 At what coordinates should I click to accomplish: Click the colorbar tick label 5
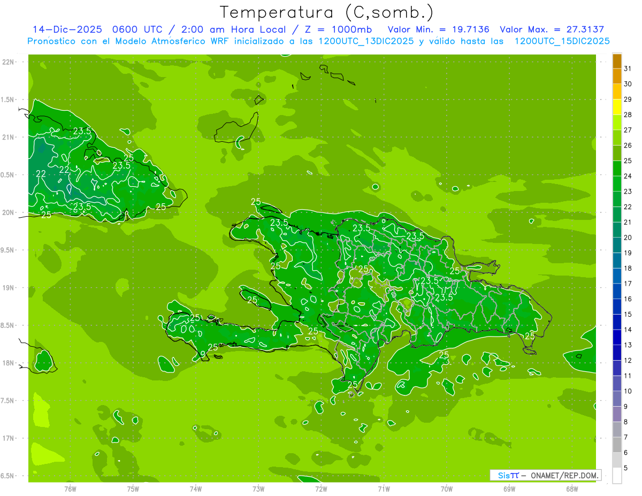[x=626, y=468]
